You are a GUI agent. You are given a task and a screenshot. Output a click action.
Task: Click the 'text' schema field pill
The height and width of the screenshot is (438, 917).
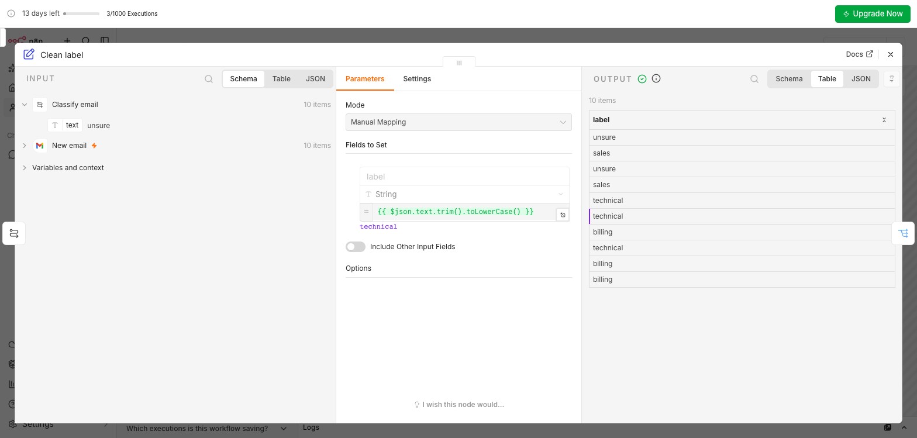[x=65, y=125]
